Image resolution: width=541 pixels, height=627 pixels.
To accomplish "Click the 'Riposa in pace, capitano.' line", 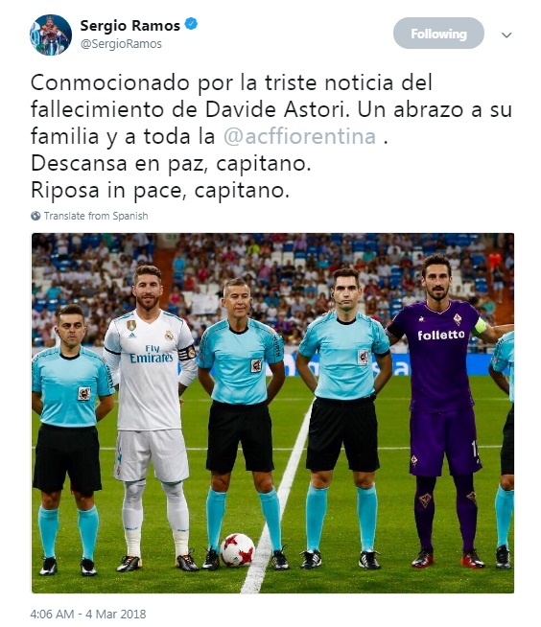I will click(160, 191).
